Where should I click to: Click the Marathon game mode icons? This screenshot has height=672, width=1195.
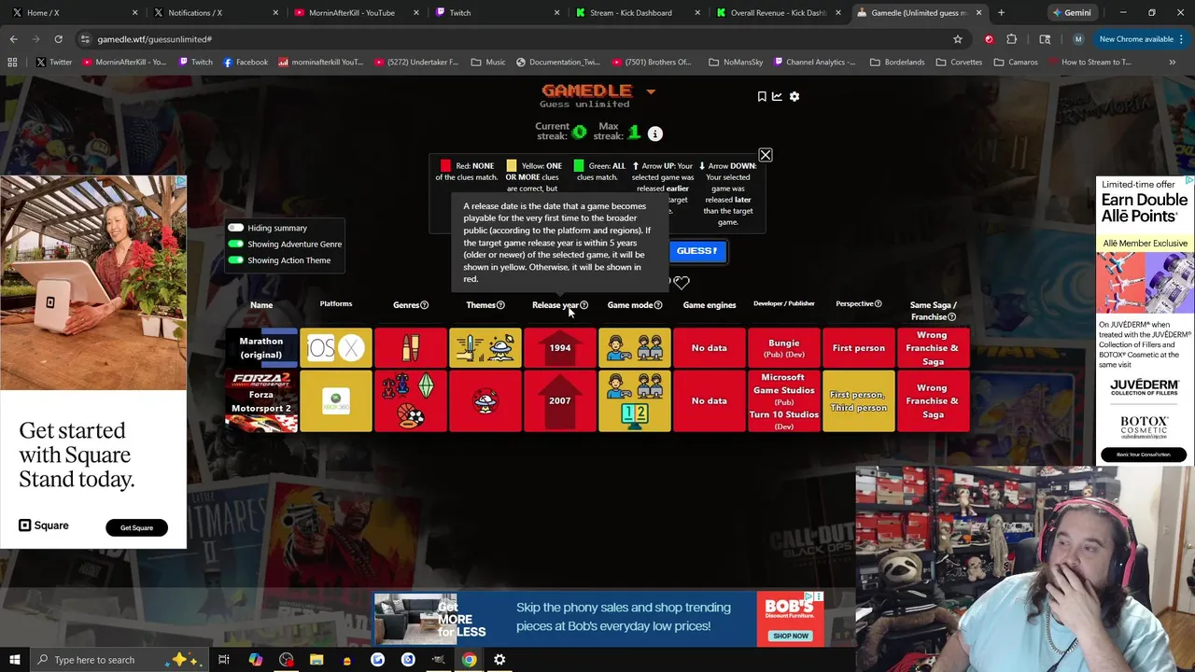[x=635, y=348]
